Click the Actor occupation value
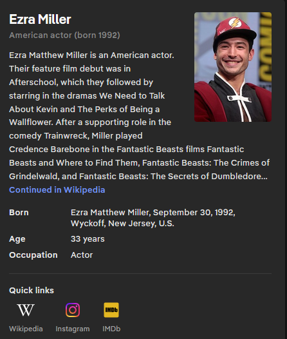The height and width of the screenshot is (339, 287). click(82, 255)
